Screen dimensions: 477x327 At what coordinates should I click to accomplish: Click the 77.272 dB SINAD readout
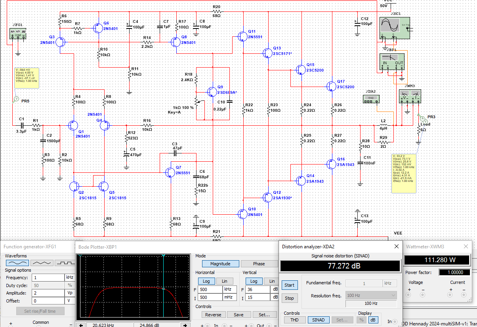[340, 266]
